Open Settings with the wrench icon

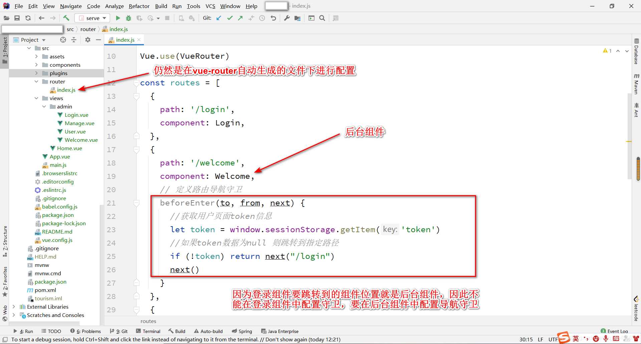tap(286, 18)
